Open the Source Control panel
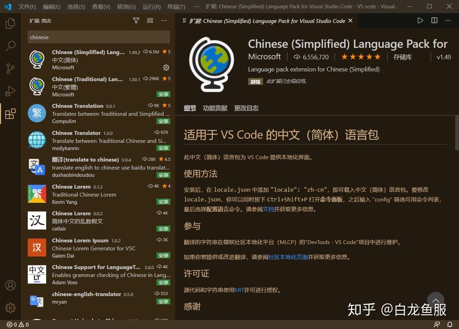The height and width of the screenshot is (329, 459). [x=11, y=68]
